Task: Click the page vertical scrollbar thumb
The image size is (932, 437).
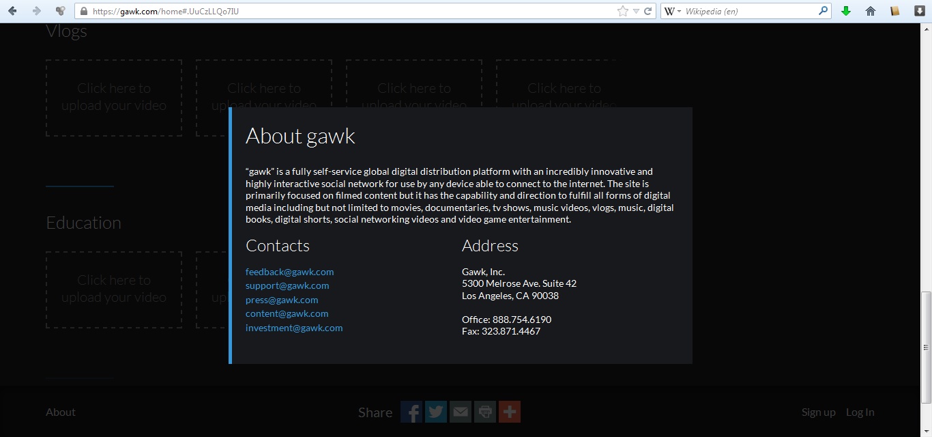Action: click(x=926, y=347)
